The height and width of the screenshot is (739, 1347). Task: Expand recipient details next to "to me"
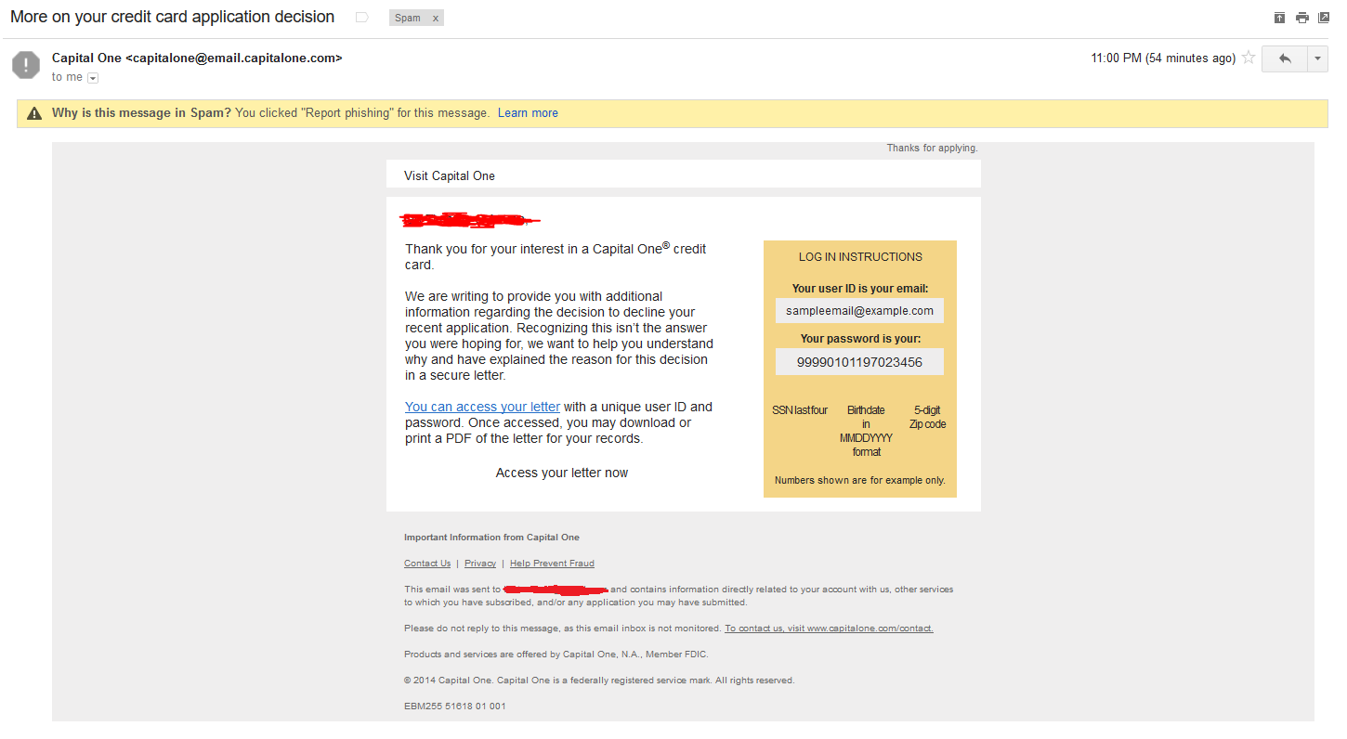coord(93,78)
